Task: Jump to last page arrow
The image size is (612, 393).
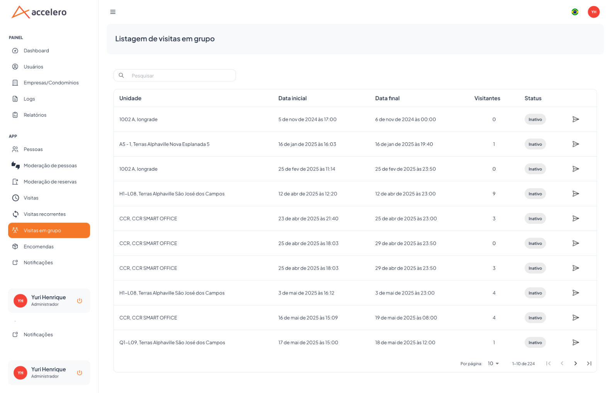Action: click(589, 363)
